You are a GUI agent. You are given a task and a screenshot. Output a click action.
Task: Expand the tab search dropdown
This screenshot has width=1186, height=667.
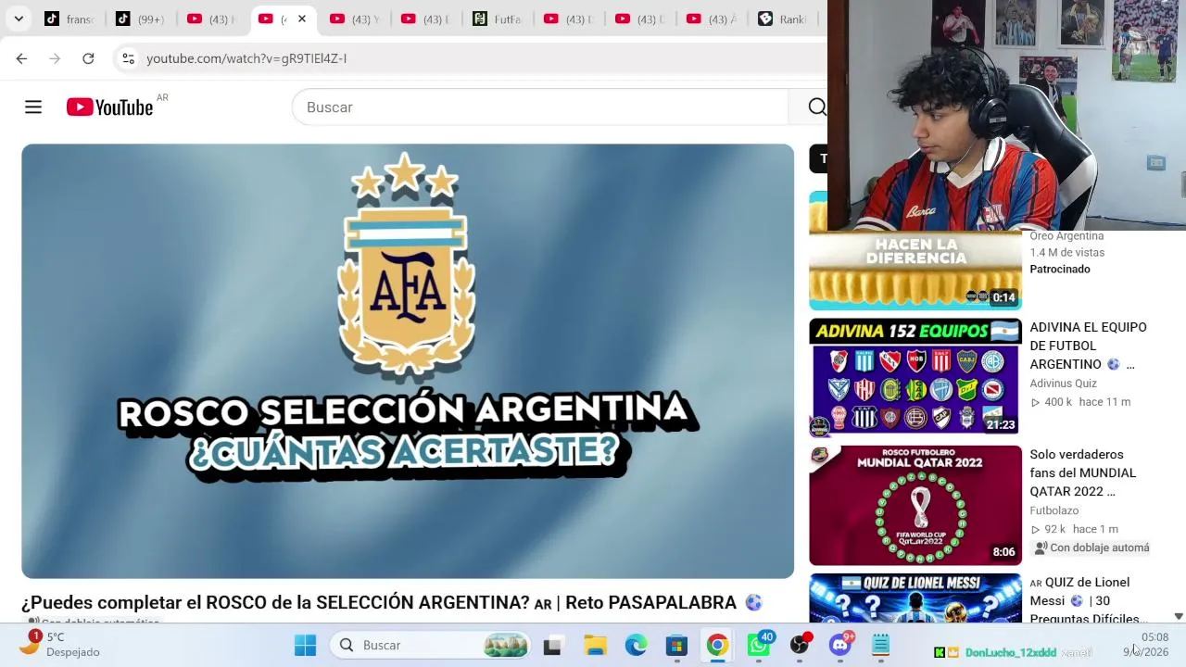click(x=19, y=19)
